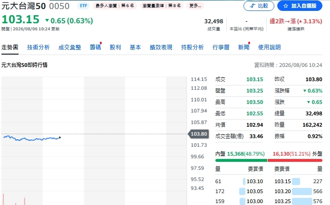Viewport: 330px width, 205px height.
Task: Click the 比較 compare button
Action: (x=259, y=6)
